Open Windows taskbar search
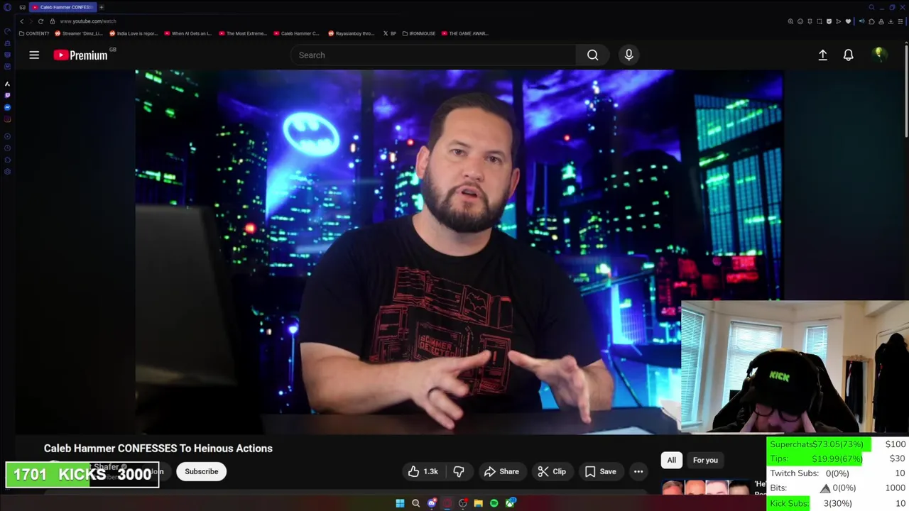Screen dimensions: 909x511 (x=415, y=503)
